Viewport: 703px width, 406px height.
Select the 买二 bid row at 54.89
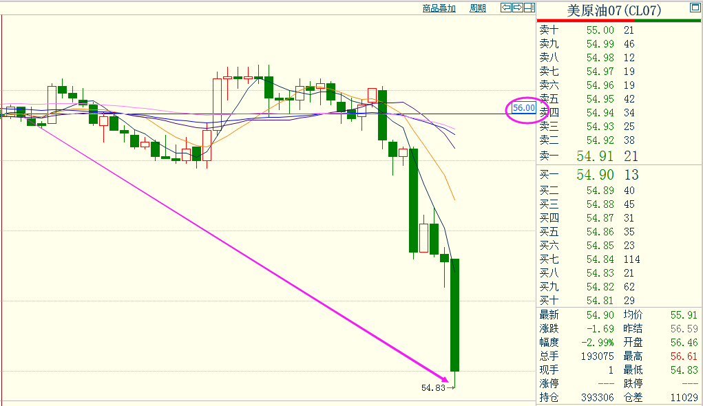click(619, 191)
